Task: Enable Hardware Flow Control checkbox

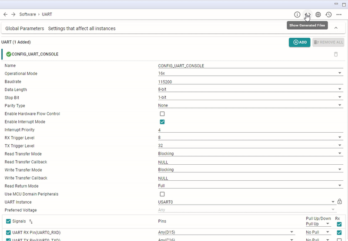Action: pos(162,114)
